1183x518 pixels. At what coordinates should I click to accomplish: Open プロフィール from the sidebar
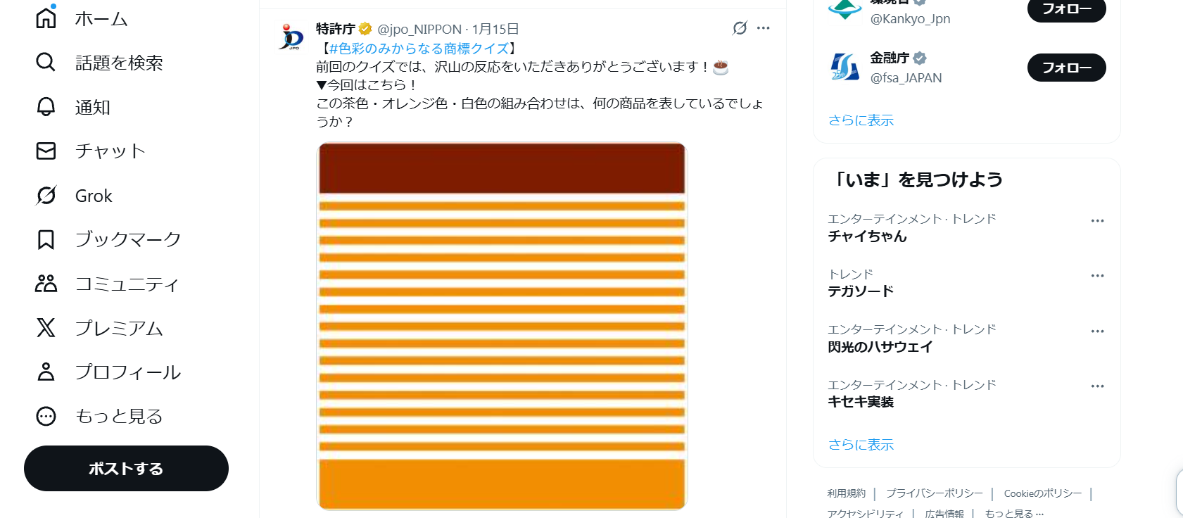click(x=45, y=372)
